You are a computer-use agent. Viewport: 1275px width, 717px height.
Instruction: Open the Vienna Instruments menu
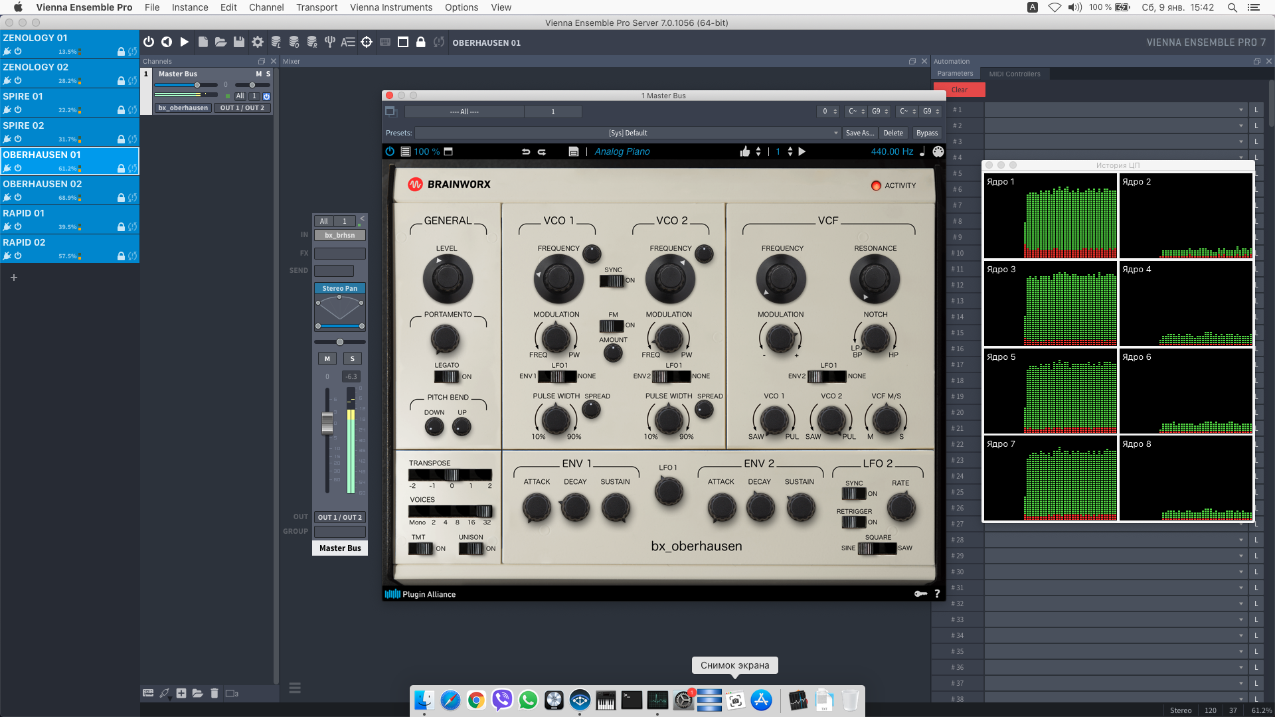[x=390, y=7]
